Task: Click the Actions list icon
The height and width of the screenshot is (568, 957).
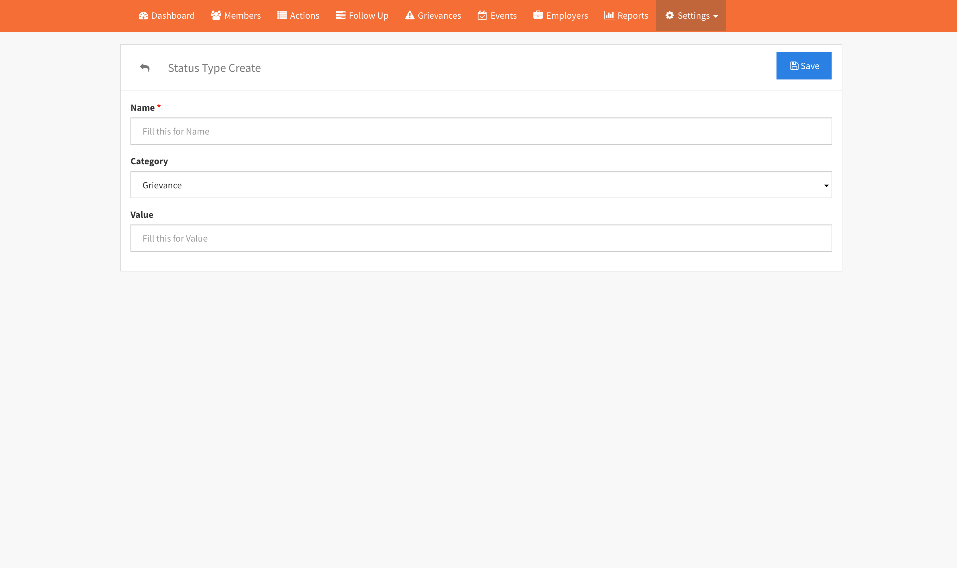Action: (282, 15)
